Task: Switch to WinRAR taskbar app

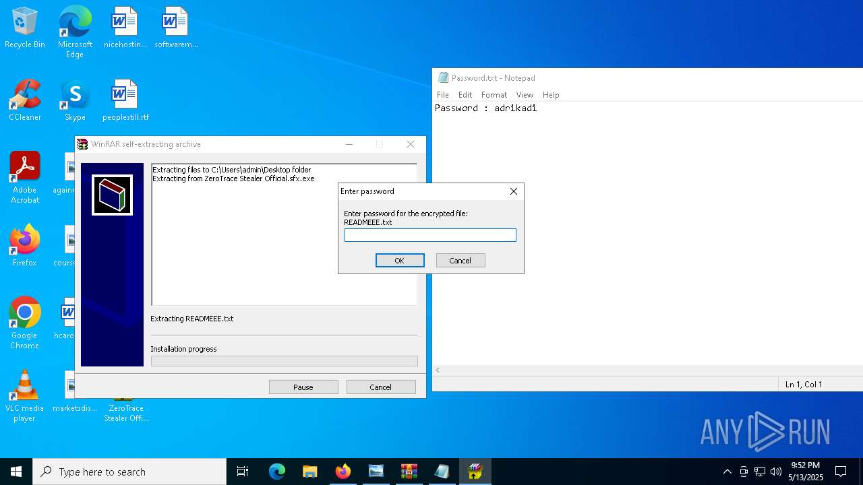Action: tap(409, 472)
